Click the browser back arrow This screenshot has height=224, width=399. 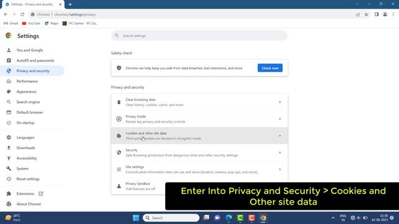(x=6, y=14)
